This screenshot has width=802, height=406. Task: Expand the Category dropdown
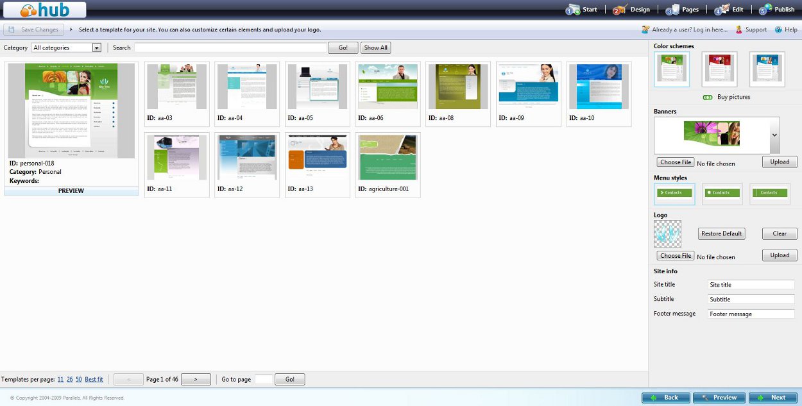point(97,47)
